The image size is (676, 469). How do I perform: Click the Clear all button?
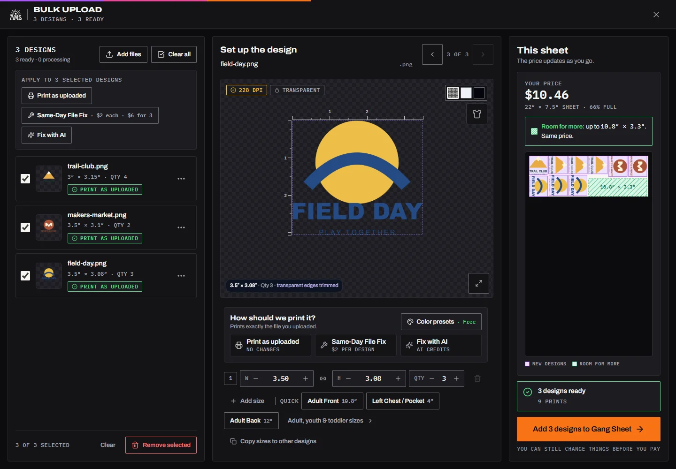point(174,54)
